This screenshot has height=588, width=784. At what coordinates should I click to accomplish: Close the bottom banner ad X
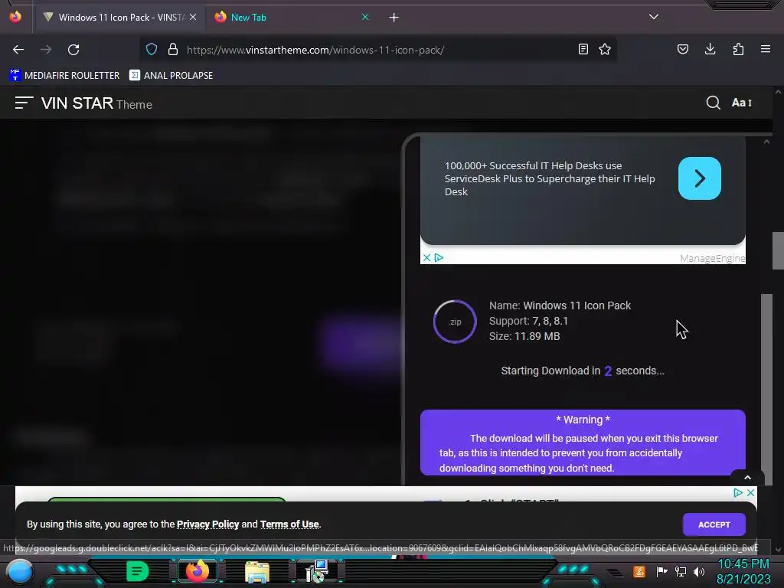click(750, 492)
